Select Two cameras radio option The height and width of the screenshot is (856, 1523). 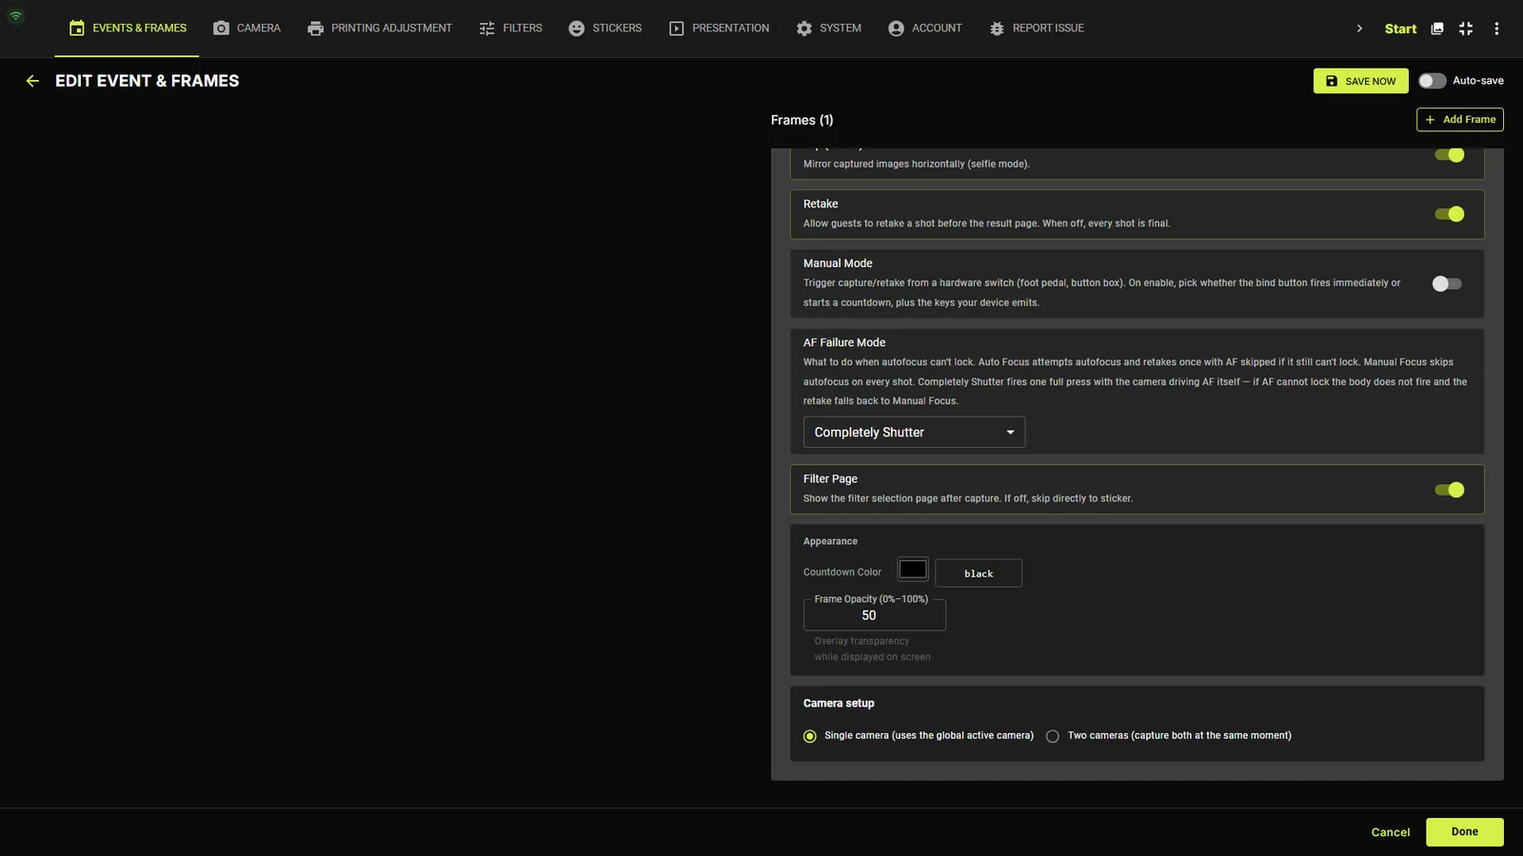pos(1053,736)
